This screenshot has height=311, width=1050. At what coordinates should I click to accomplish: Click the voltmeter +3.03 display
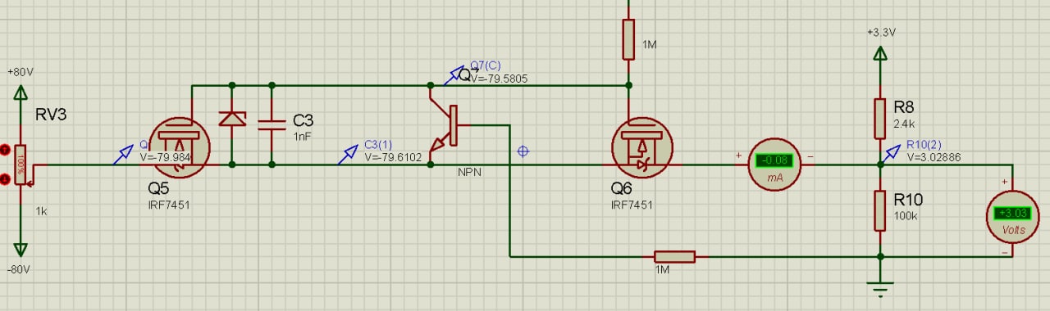(1013, 213)
